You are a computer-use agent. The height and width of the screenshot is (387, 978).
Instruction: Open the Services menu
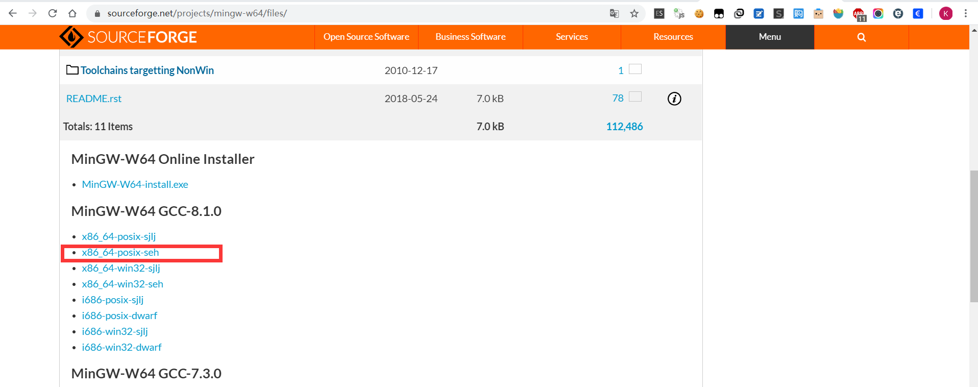coord(572,37)
